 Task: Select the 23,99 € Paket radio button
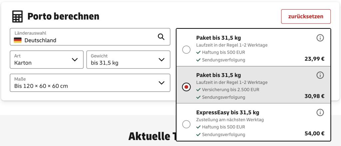[186, 50]
